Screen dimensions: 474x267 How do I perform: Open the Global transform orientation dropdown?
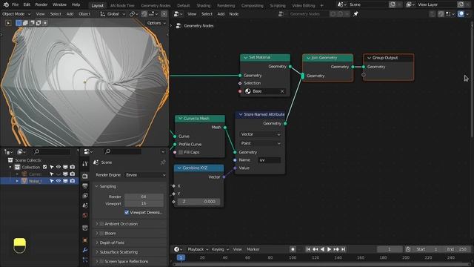(113, 14)
